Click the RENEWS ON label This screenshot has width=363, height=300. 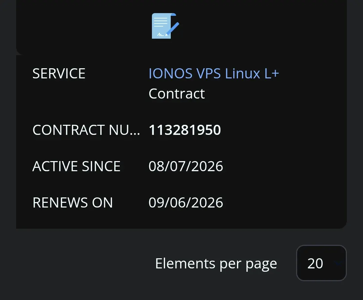tap(73, 202)
